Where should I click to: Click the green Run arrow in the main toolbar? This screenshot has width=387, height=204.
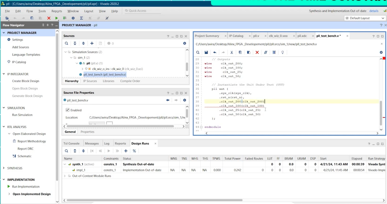pyautogui.click(x=57, y=18)
